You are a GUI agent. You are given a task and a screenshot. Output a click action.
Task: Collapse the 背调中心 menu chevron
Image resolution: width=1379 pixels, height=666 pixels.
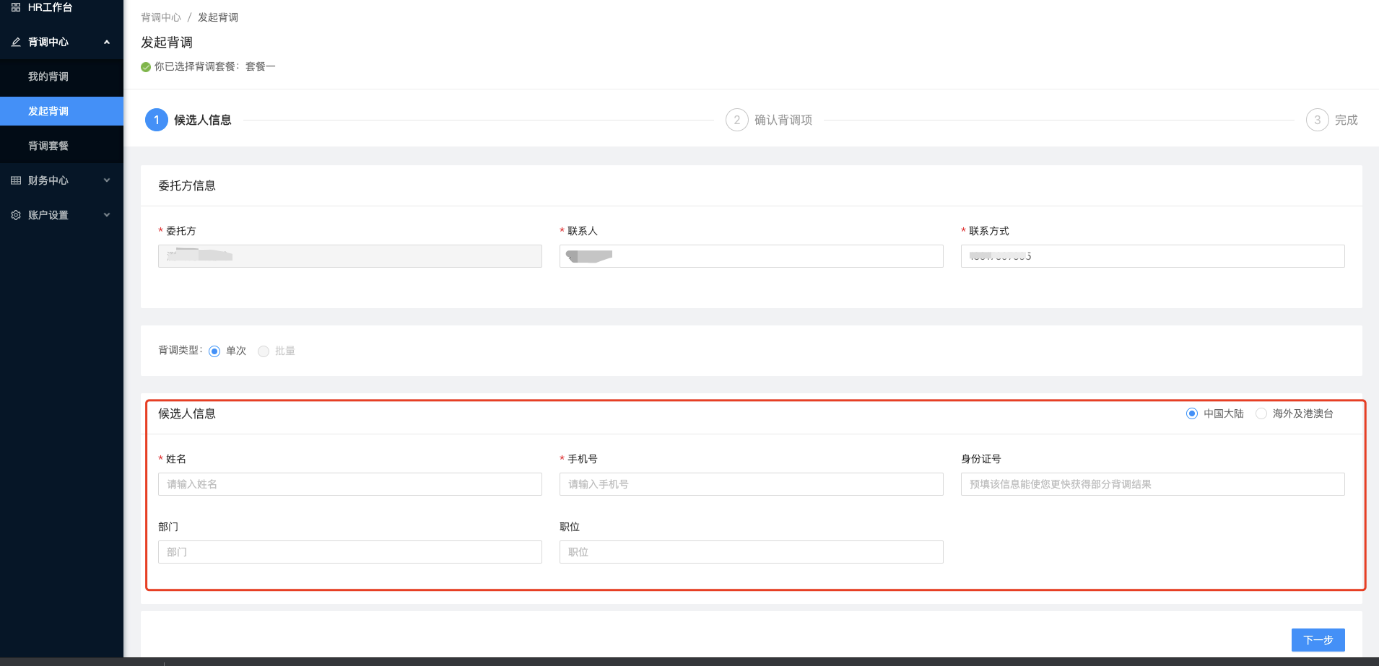click(x=107, y=42)
